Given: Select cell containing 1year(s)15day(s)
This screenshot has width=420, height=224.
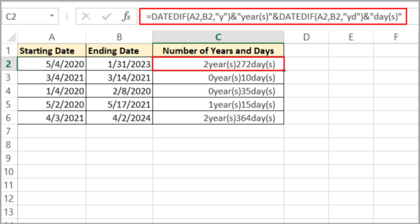Looking at the screenshot, I should [218, 104].
